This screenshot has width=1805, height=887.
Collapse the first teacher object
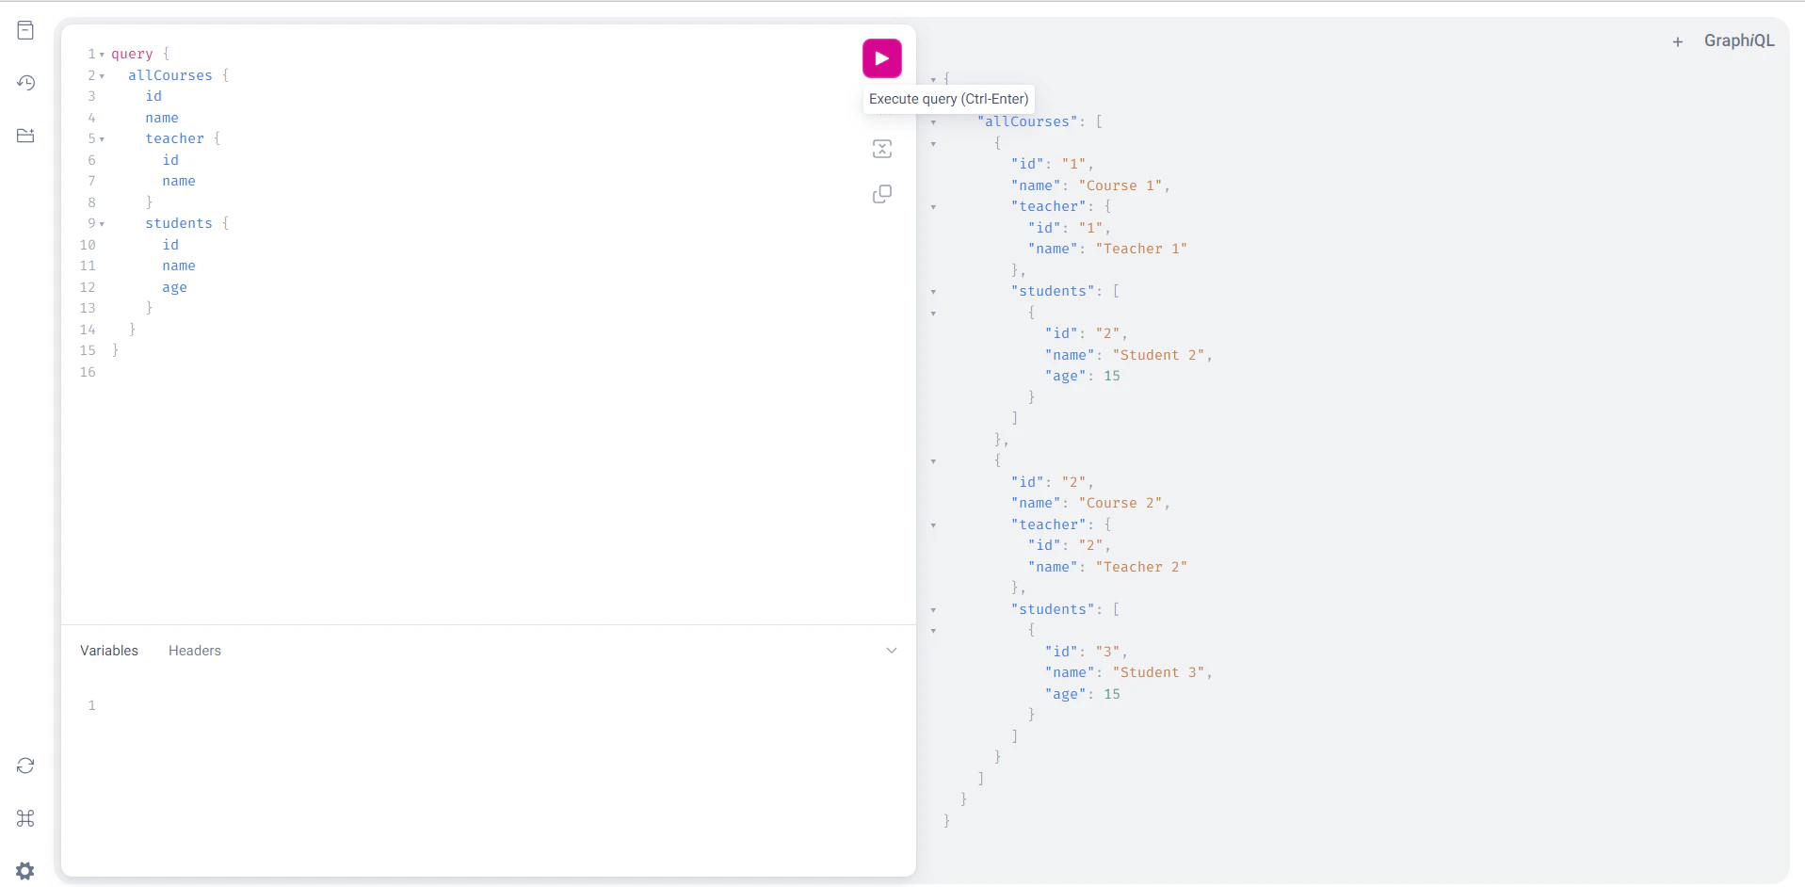pos(933,207)
